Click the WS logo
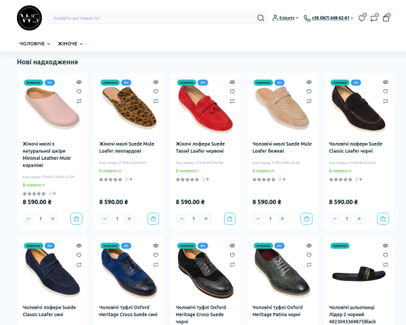 pos(29,18)
